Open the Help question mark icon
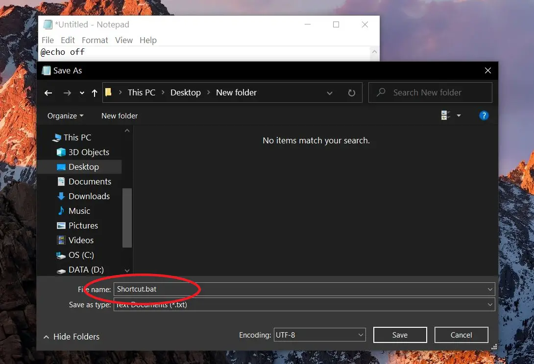The image size is (534, 364). (484, 115)
